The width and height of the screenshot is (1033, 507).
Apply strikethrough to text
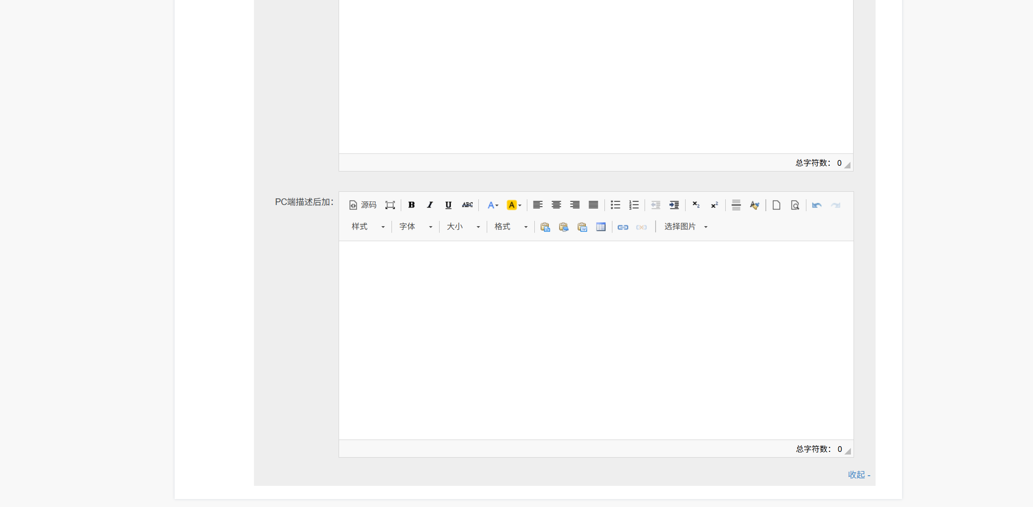[467, 205]
